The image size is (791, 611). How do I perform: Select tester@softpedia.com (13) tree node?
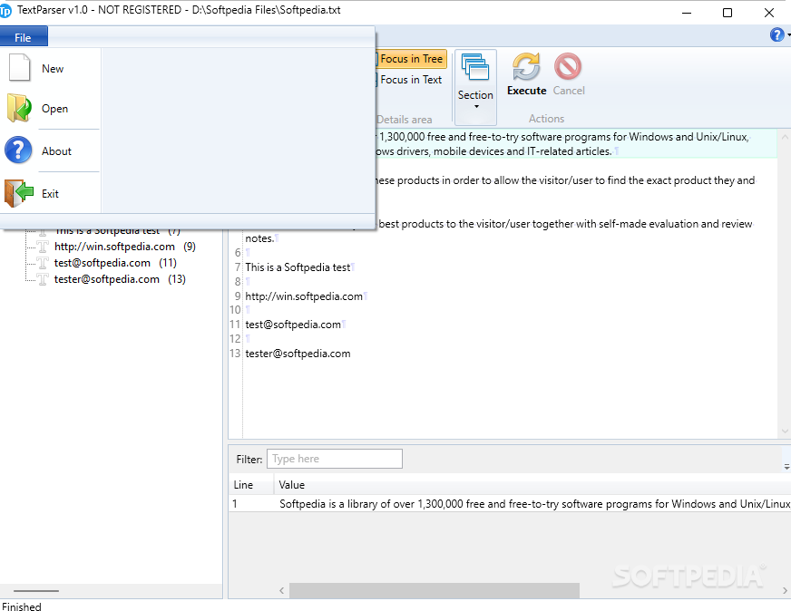120,279
